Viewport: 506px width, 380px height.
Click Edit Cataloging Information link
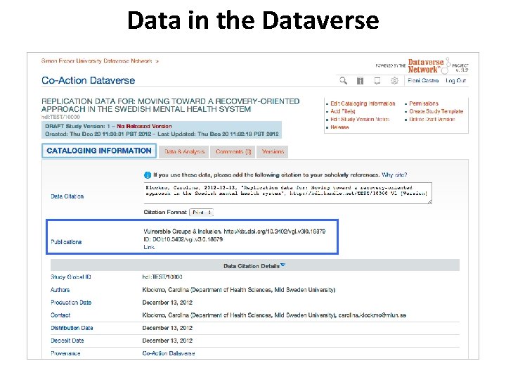363,103
